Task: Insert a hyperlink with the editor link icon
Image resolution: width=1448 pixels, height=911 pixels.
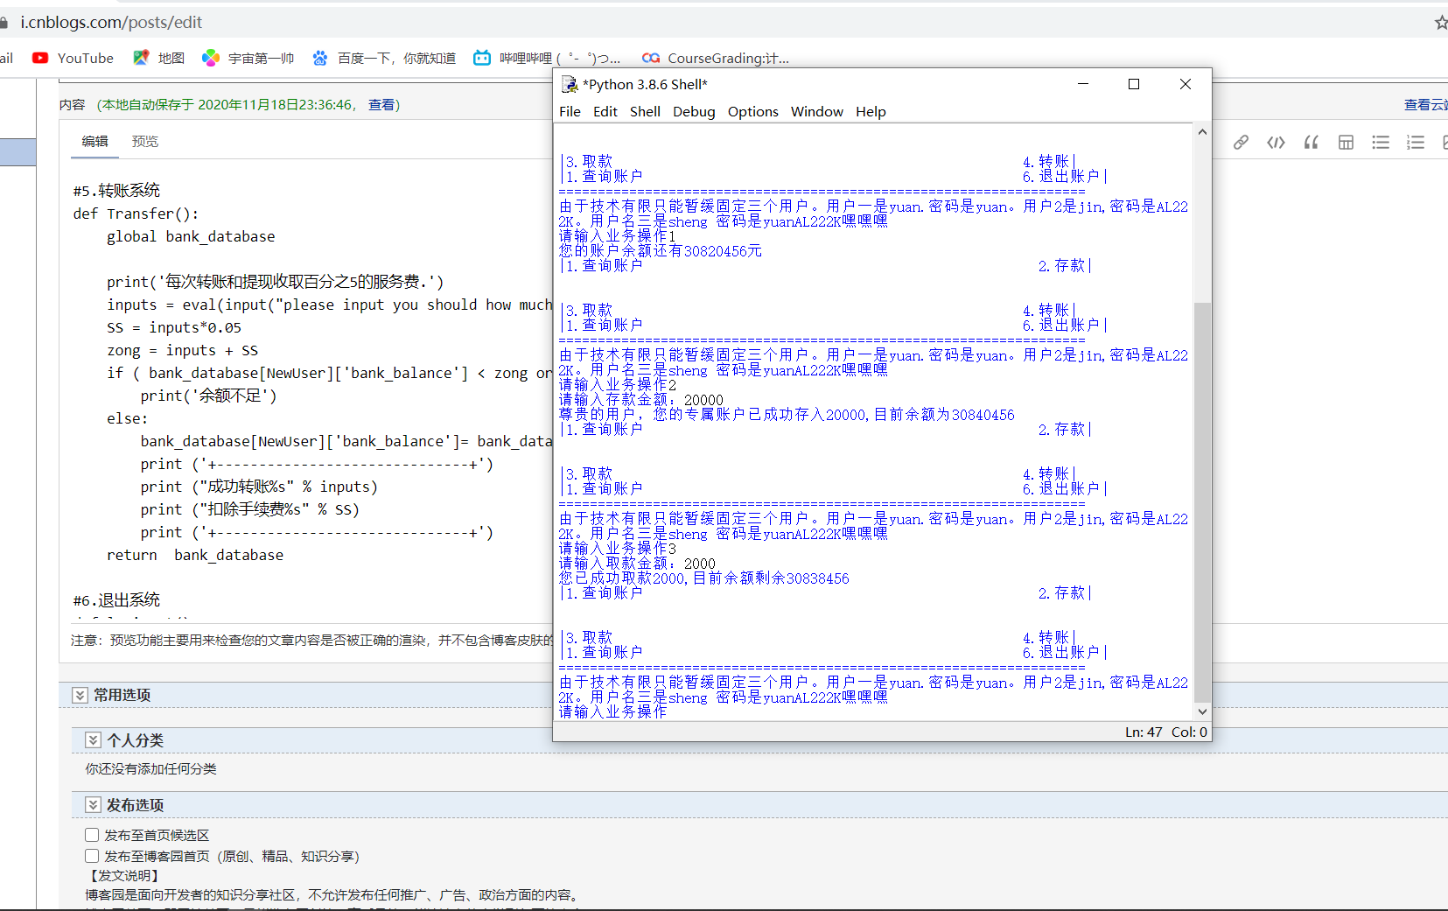Action: [1241, 142]
